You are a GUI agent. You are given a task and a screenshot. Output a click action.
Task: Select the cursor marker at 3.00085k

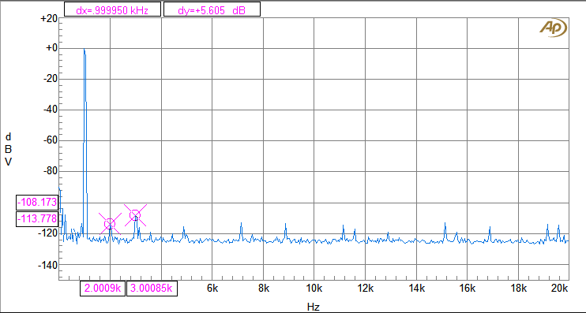(135, 215)
